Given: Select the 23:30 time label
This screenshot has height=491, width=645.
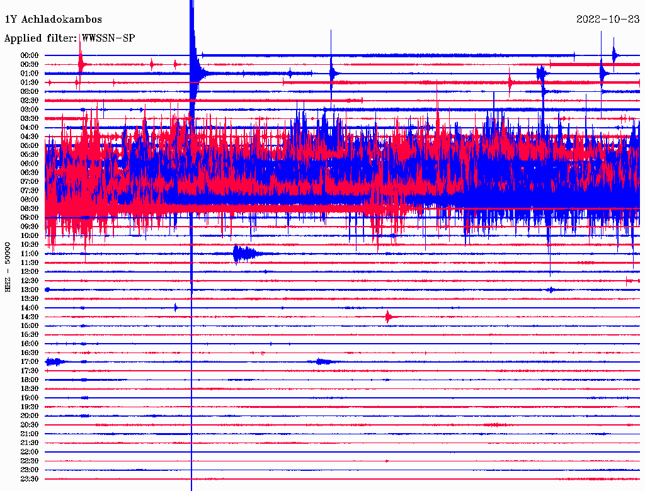Looking at the screenshot, I should tap(30, 479).
